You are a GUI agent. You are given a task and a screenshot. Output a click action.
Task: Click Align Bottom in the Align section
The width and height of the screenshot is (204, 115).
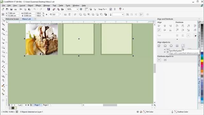[170, 30]
